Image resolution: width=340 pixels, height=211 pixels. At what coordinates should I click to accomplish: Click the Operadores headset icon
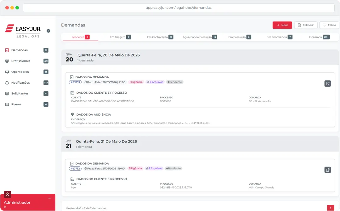pyautogui.click(x=7, y=72)
